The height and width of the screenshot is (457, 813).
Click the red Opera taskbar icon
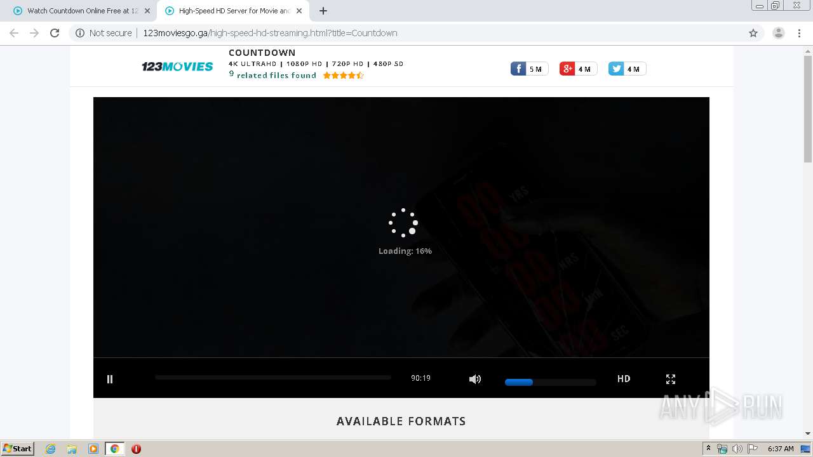pyautogui.click(x=136, y=449)
